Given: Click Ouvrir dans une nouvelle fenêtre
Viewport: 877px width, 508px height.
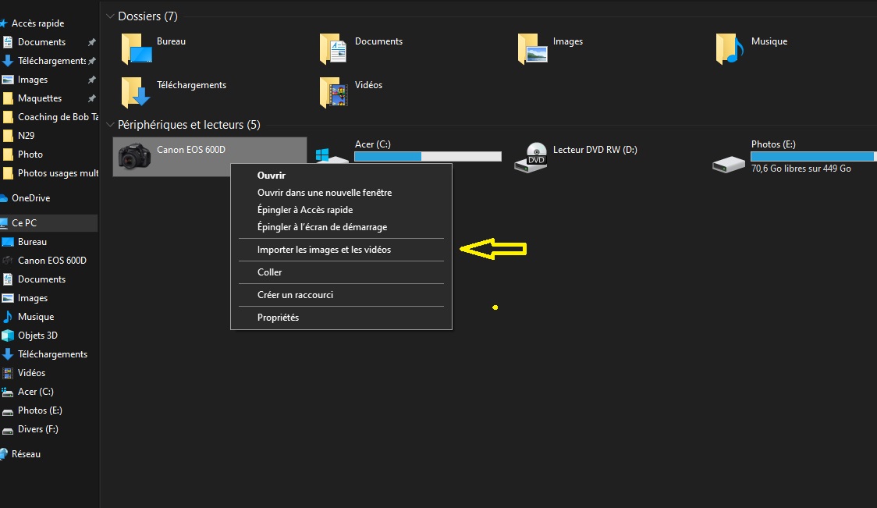Looking at the screenshot, I should click(325, 193).
